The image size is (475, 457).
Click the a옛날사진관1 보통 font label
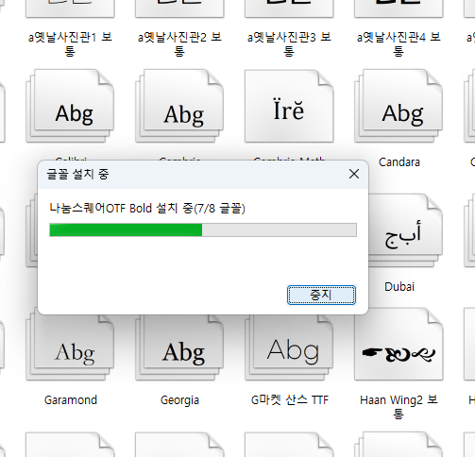click(x=70, y=43)
